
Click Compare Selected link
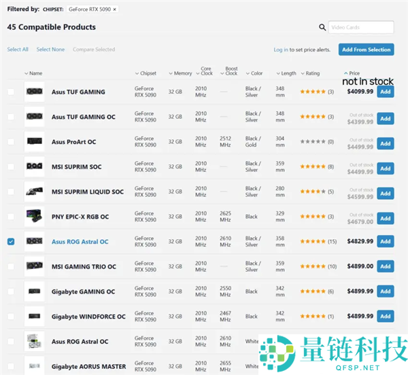[94, 50]
